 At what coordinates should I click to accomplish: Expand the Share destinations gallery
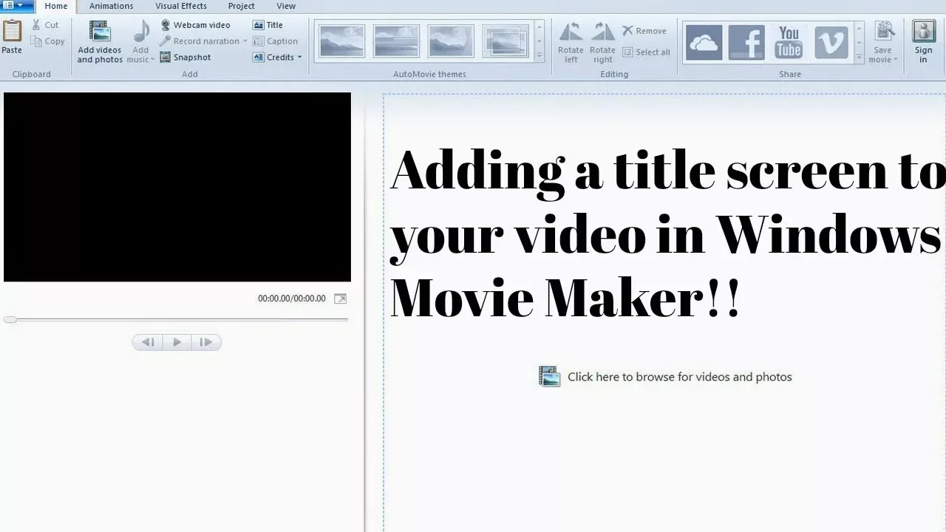point(859,56)
